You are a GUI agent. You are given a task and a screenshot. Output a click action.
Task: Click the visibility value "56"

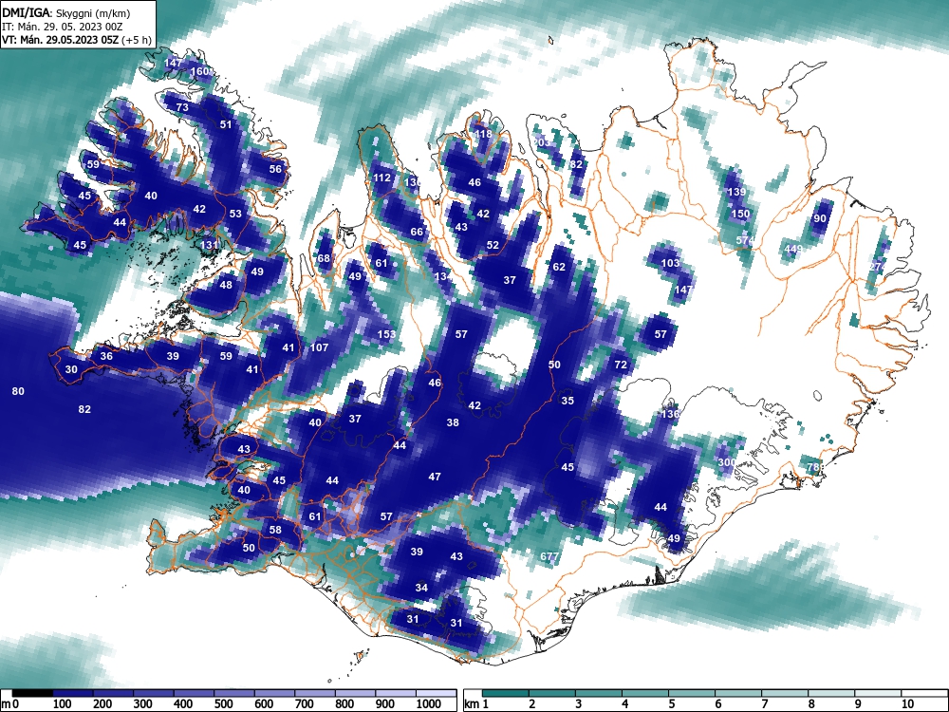point(275,169)
